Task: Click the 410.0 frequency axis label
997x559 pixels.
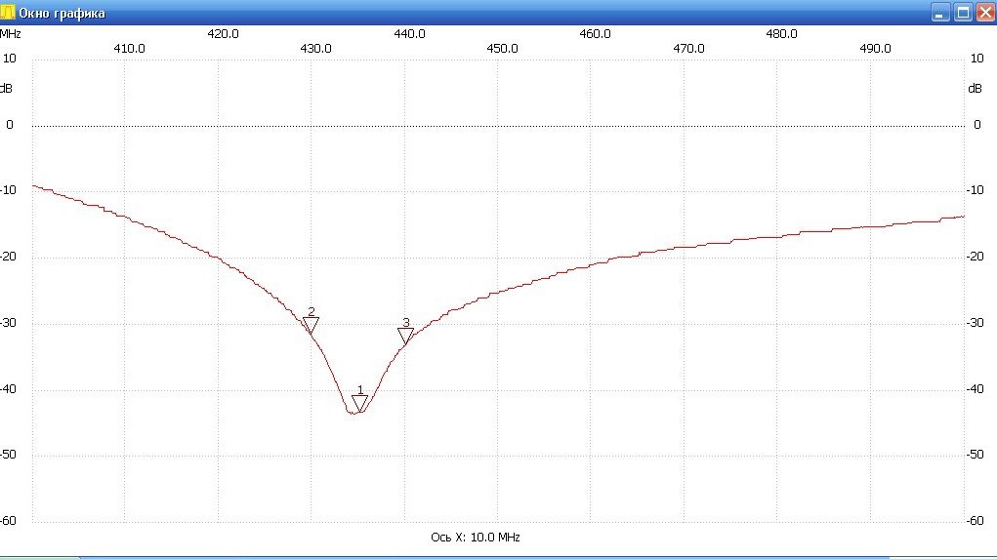Action: click(130, 48)
